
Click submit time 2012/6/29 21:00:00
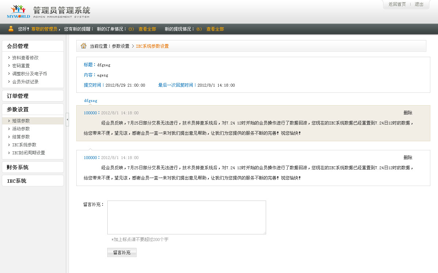(125, 85)
